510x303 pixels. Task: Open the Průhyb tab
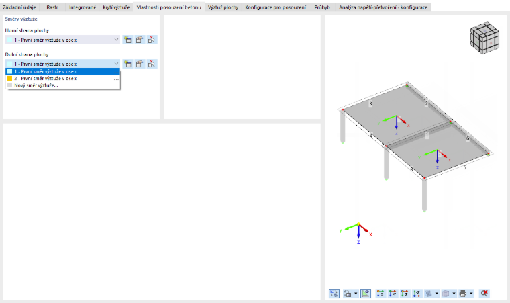click(x=322, y=7)
